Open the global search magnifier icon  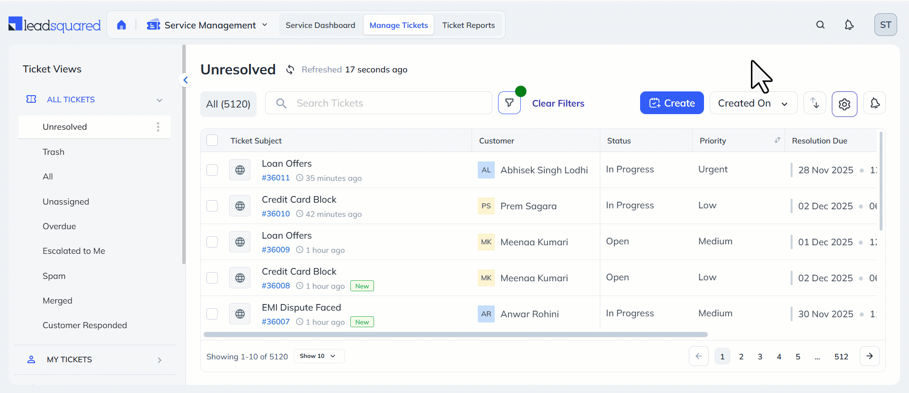[x=820, y=25]
